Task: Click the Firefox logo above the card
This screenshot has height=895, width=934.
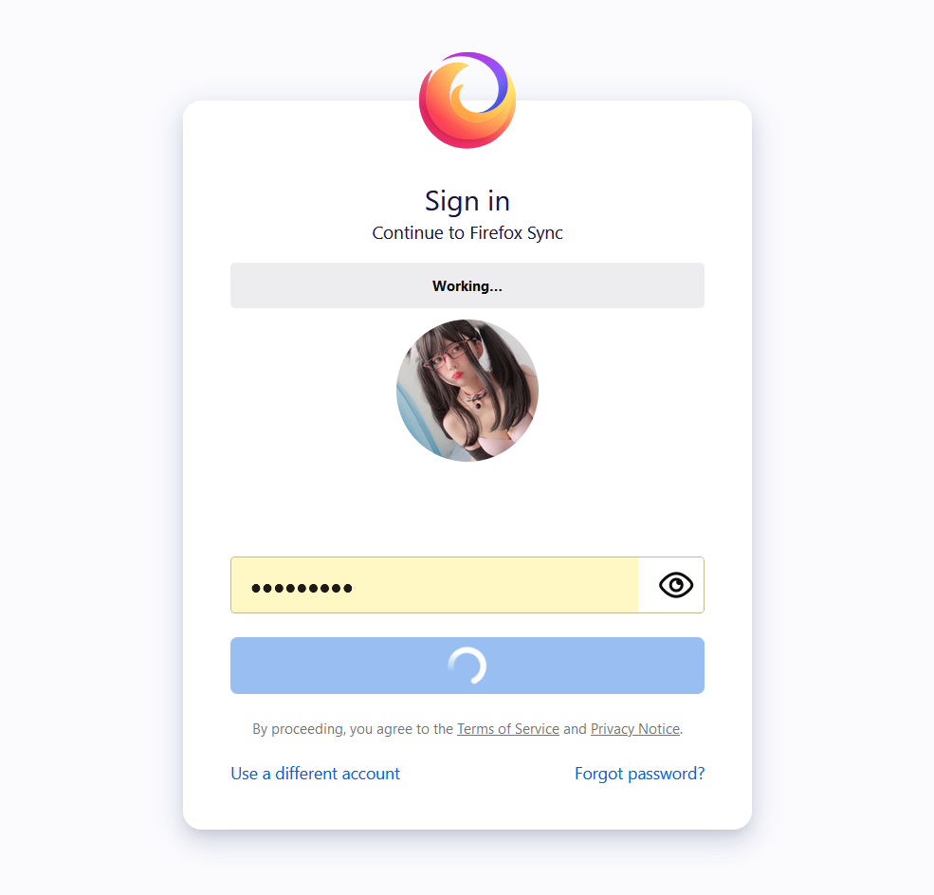Action: click(467, 100)
